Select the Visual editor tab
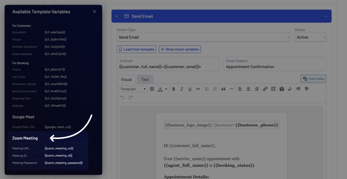This screenshot has width=347, height=179. (126, 80)
